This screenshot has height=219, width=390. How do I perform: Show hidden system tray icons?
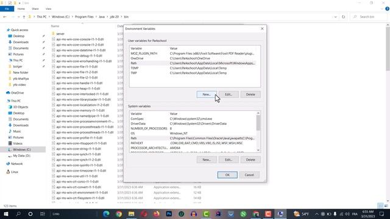(x=316, y=214)
